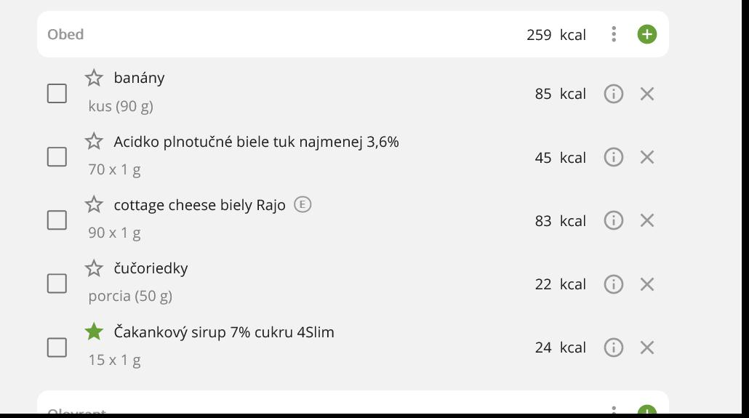749x418 pixels.
Task: Open info for čučoriedky
Action: 614,284
